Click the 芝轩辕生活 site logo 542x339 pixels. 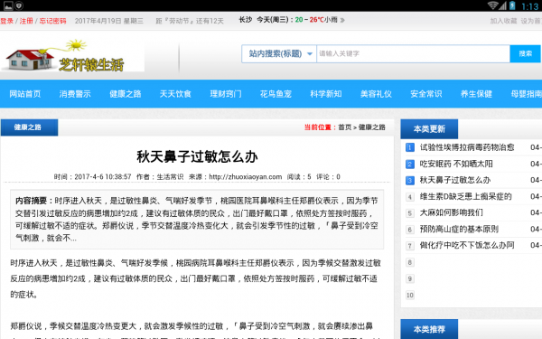pyautogui.click(x=72, y=55)
